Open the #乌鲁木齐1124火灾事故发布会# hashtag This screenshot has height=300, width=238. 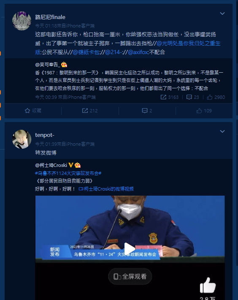click(68, 173)
